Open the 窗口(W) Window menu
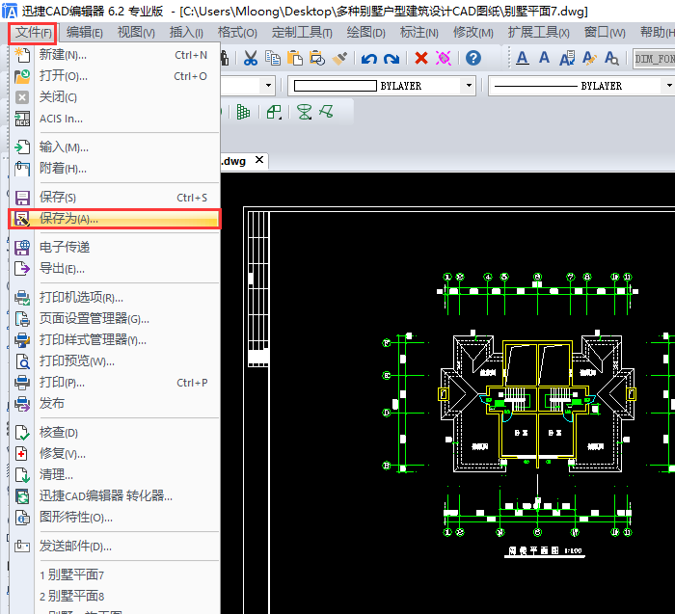The height and width of the screenshot is (614, 675). click(605, 32)
